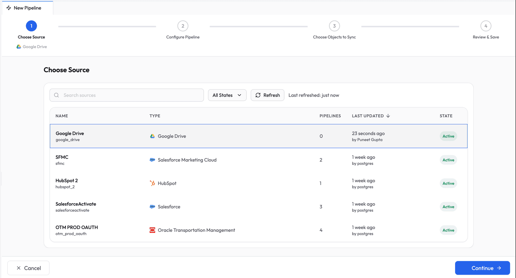
Task: Cancel the new pipeline setup
Action: coord(28,268)
